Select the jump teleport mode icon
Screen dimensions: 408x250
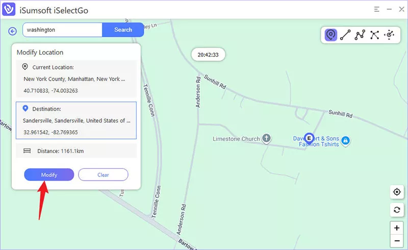tap(375, 35)
